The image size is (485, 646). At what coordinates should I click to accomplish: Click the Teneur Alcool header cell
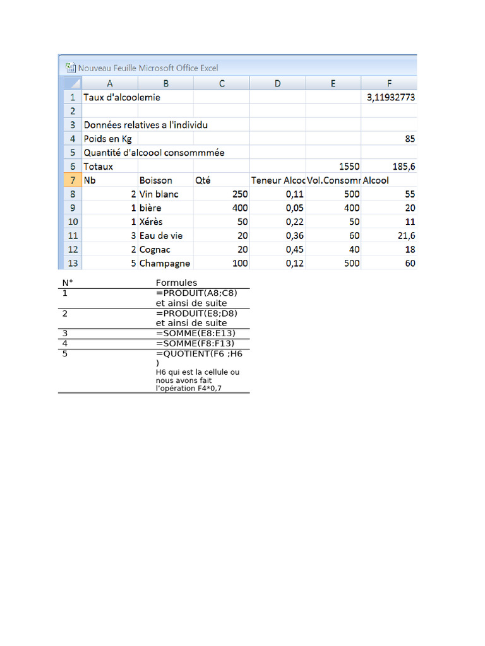(x=278, y=180)
